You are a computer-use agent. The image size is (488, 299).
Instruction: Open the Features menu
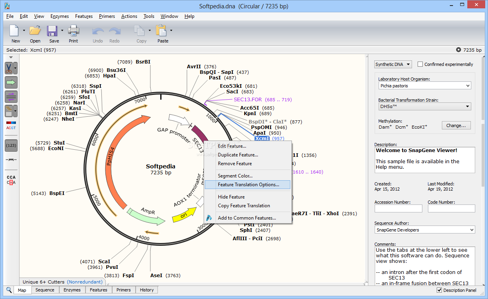(x=84, y=16)
